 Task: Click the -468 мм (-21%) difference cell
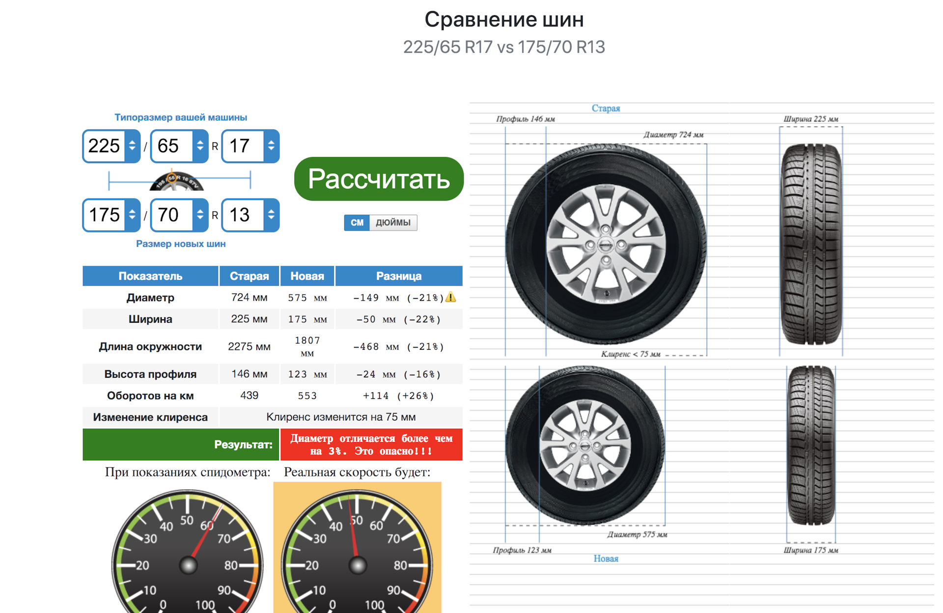coord(398,347)
